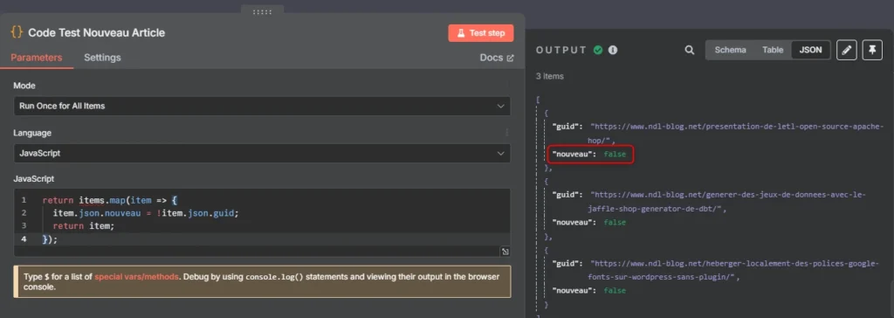Click the search icon in Output panel
This screenshot has height=318, width=894.
coord(690,51)
